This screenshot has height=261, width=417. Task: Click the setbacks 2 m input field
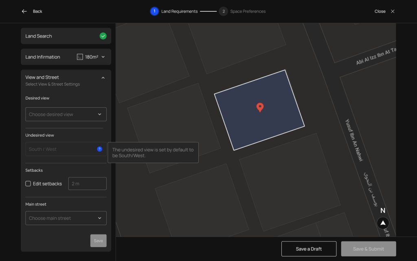[87, 184]
